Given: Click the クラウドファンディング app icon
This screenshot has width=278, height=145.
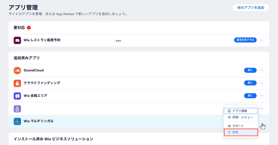Looking at the screenshot, I should pyautogui.click(x=17, y=83).
